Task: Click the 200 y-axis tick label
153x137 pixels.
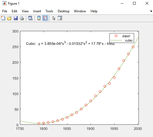Action: [x=15, y=63]
